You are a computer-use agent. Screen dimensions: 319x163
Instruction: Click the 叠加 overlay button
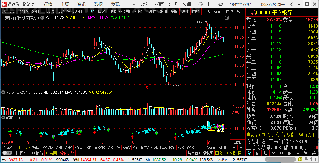click(x=163, y=12)
